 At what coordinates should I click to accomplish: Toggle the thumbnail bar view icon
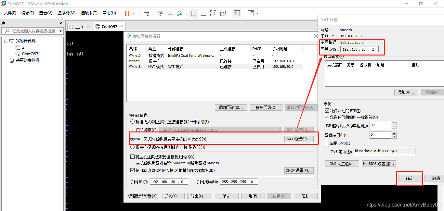click(203, 13)
